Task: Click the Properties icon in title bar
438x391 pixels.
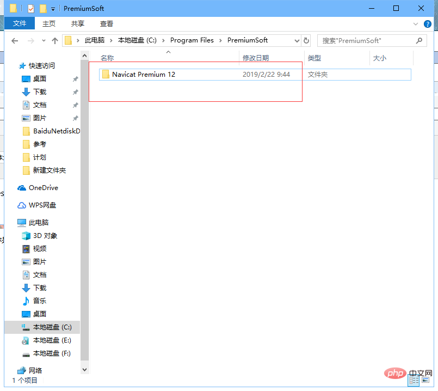Action: point(31,9)
